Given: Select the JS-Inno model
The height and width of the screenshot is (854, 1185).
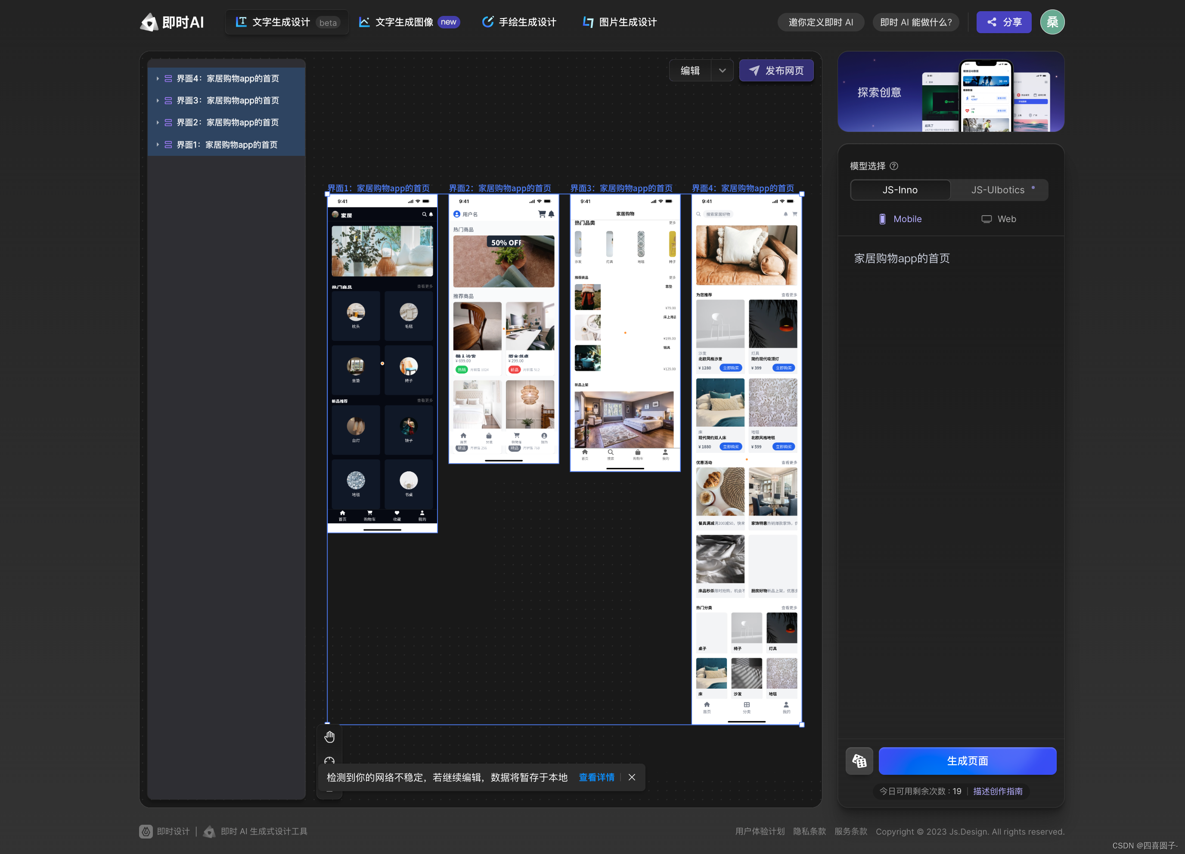Looking at the screenshot, I should click(x=900, y=190).
